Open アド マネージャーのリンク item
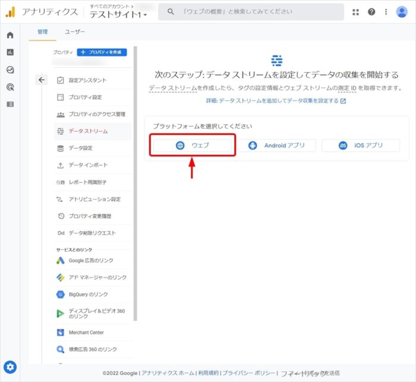The width and height of the screenshot is (416, 382). (x=92, y=277)
